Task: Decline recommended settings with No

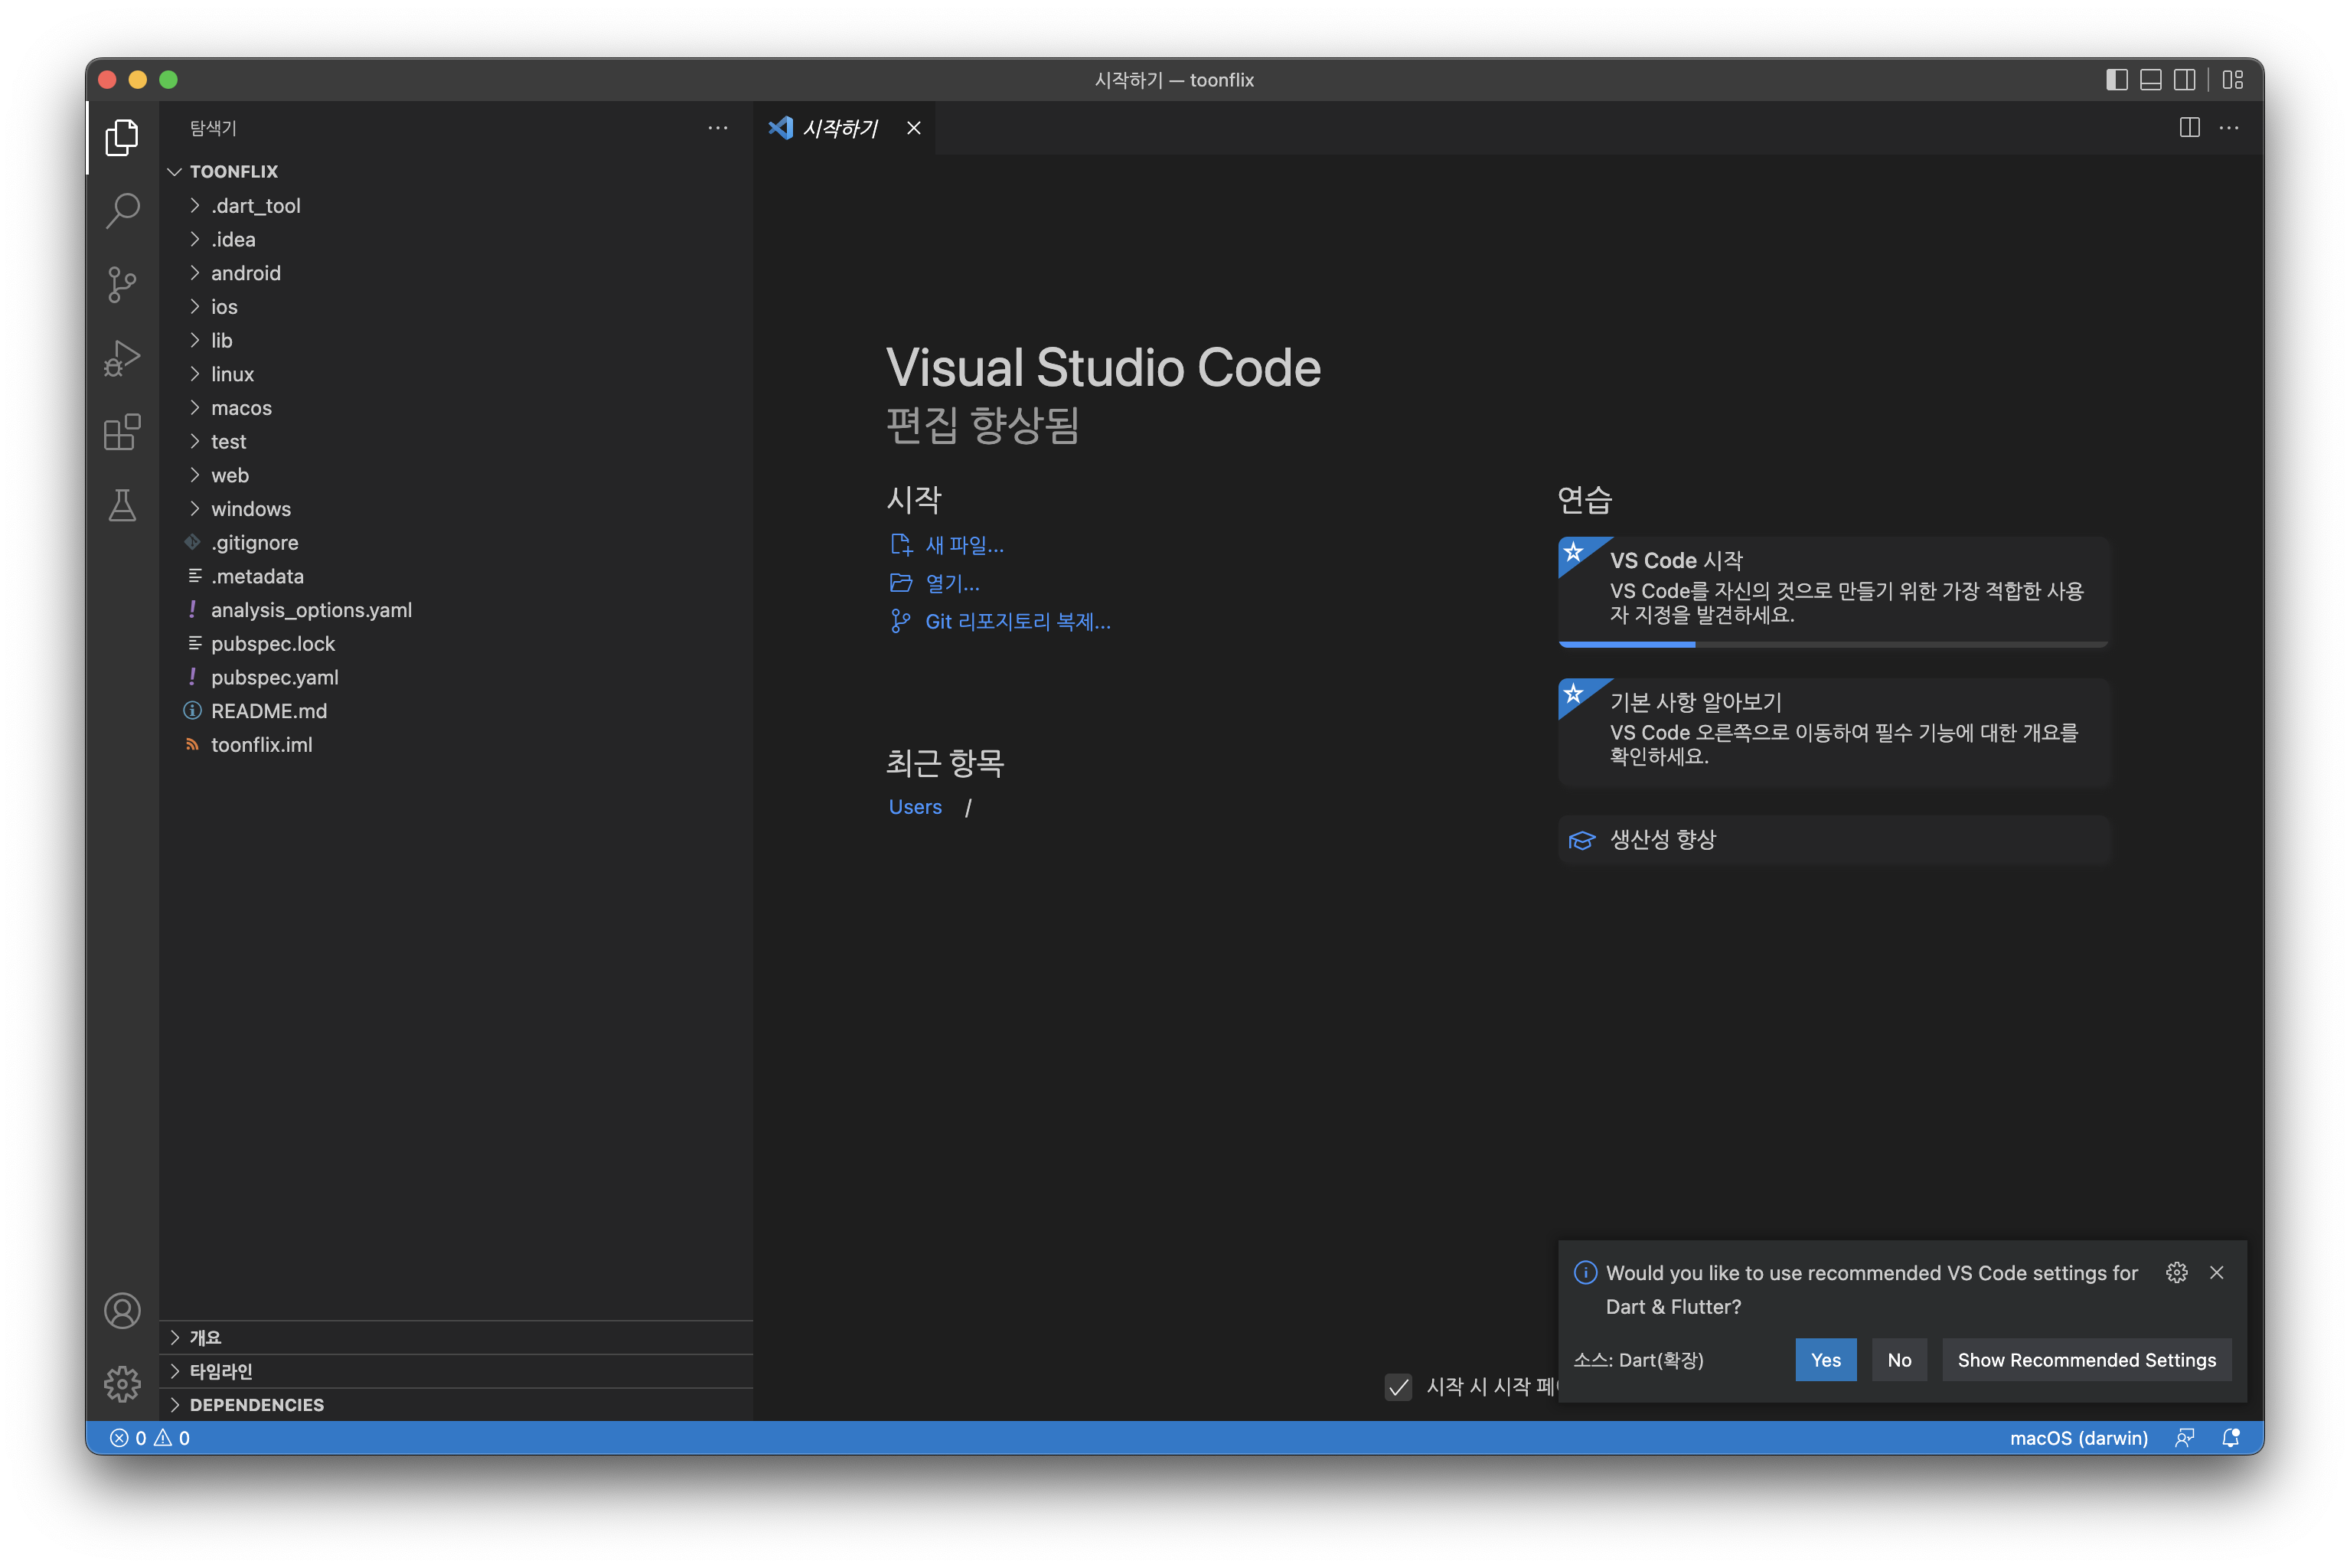Action: 1899,1360
